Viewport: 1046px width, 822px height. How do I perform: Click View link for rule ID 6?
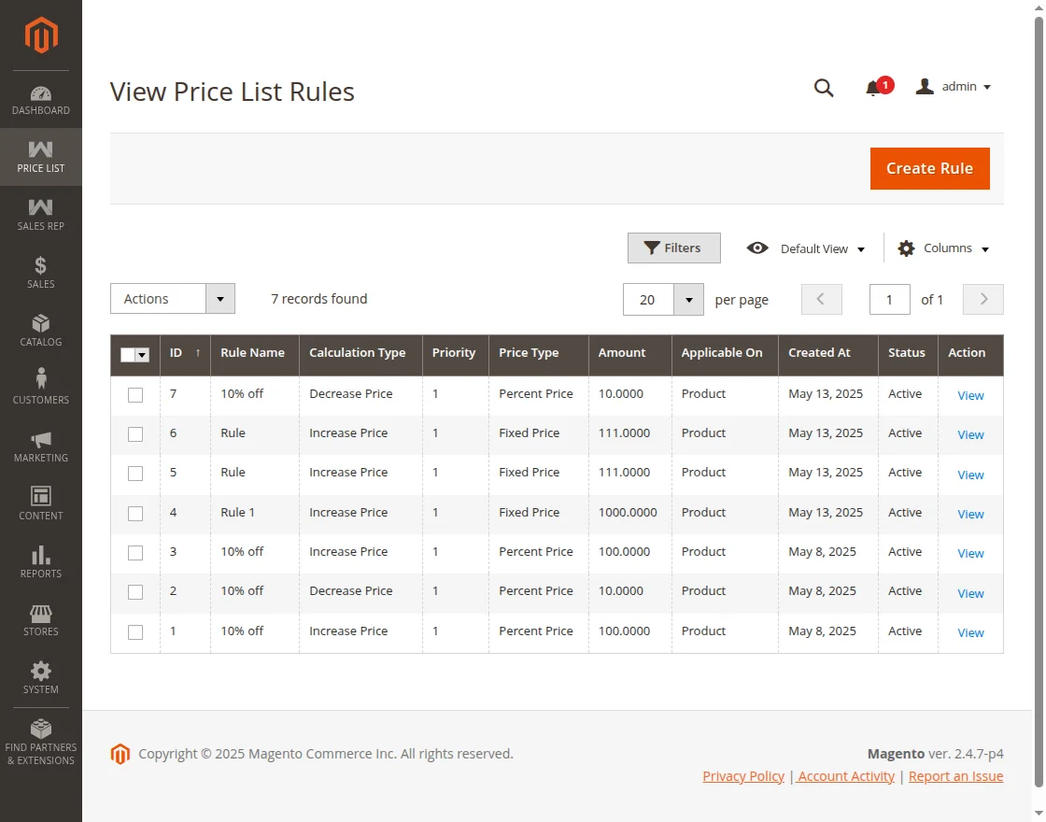click(x=970, y=435)
